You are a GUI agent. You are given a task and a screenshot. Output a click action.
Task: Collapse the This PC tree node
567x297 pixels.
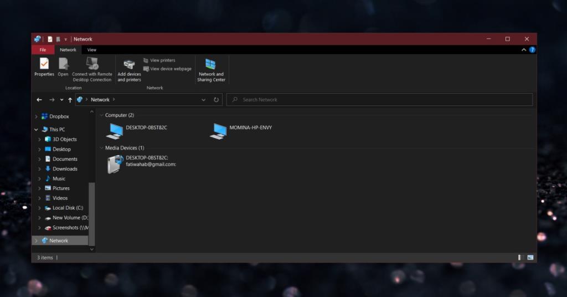tap(36, 130)
